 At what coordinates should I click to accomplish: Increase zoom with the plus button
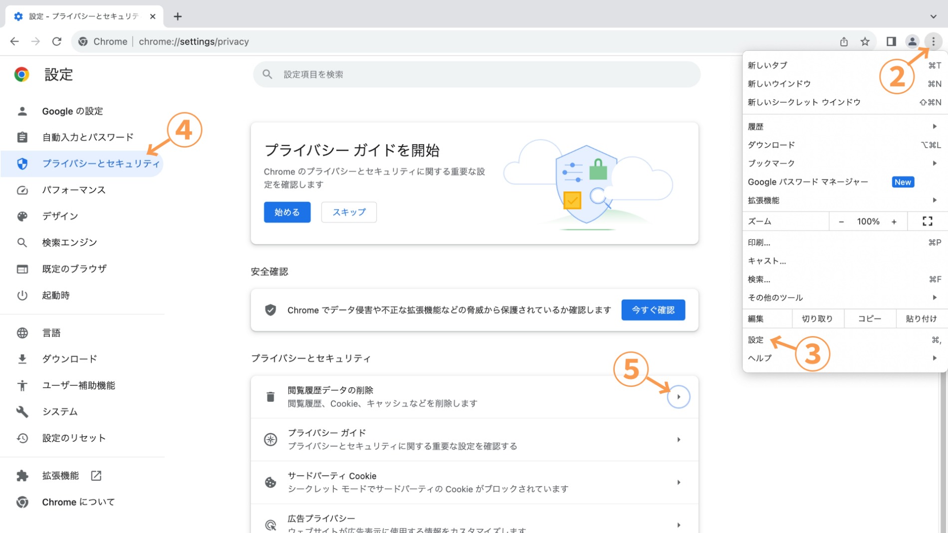pos(894,221)
